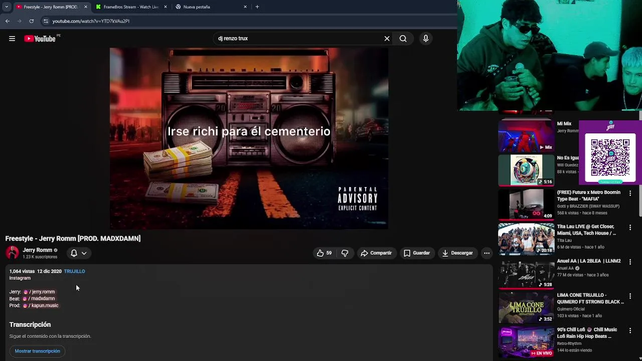This screenshot has height=361, width=642.
Task: Open options menu for MAFIA beat video
Action: (x=630, y=193)
